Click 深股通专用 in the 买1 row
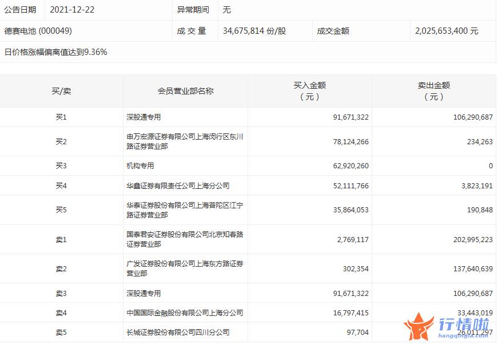Viewport: 498px width, 344px height. (x=144, y=117)
